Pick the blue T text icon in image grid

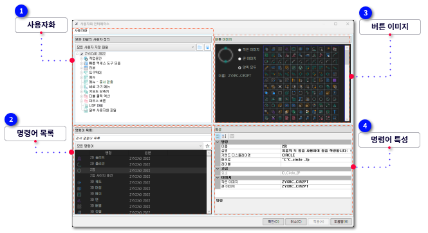pyautogui.click(x=335, y=112)
